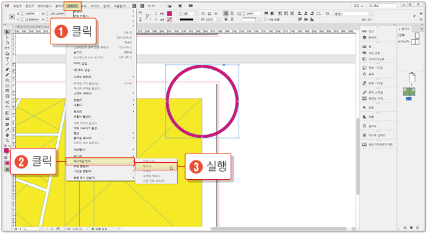The image size is (427, 234).
Task: Choose 빼기(S) Subtract in the Pathfinder submenu
Action: (x=156, y=167)
